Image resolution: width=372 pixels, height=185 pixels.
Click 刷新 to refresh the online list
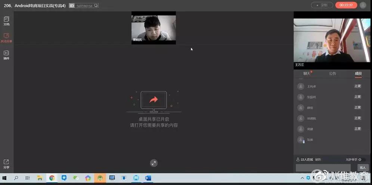pos(318,160)
